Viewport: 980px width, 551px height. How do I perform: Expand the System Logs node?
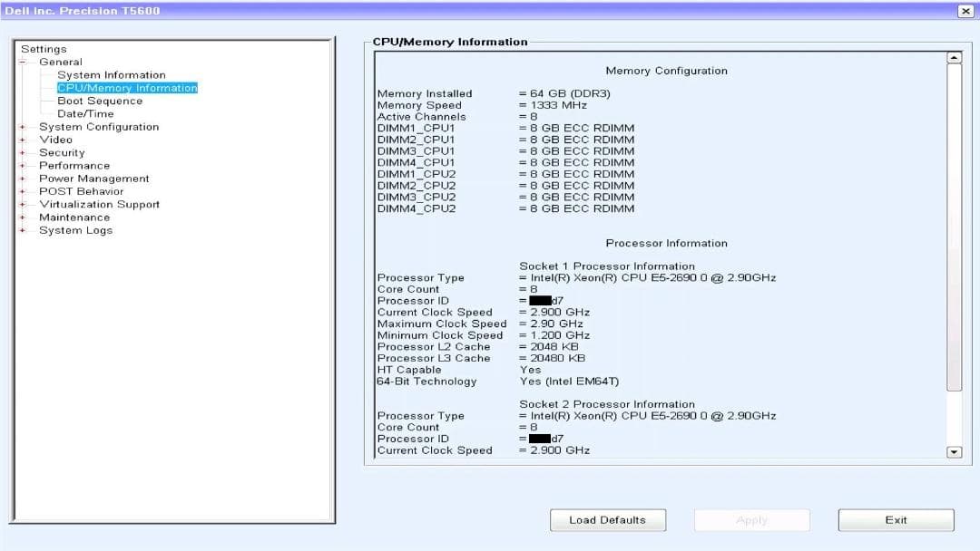[23, 230]
